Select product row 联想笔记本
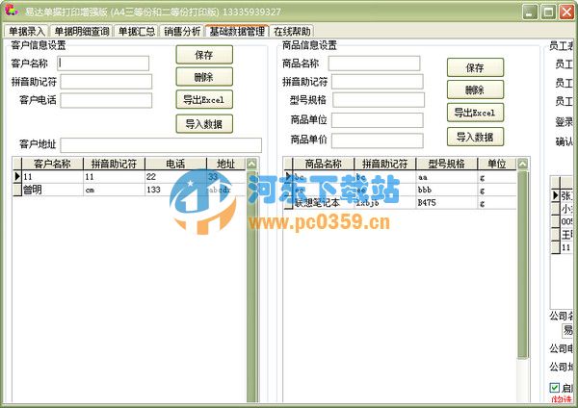Viewport: 578px width, 408px height. point(400,203)
